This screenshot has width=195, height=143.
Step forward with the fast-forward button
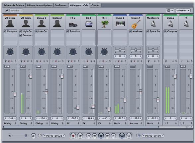click(107, 136)
